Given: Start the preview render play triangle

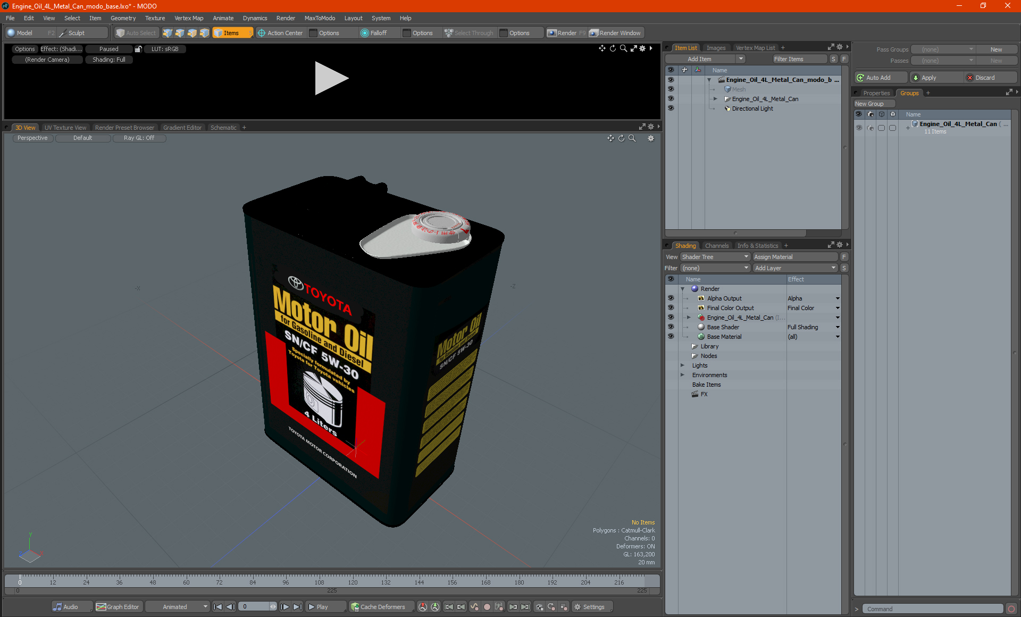Looking at the screenshot, I should pyautogui.click(x=331, y=78).
